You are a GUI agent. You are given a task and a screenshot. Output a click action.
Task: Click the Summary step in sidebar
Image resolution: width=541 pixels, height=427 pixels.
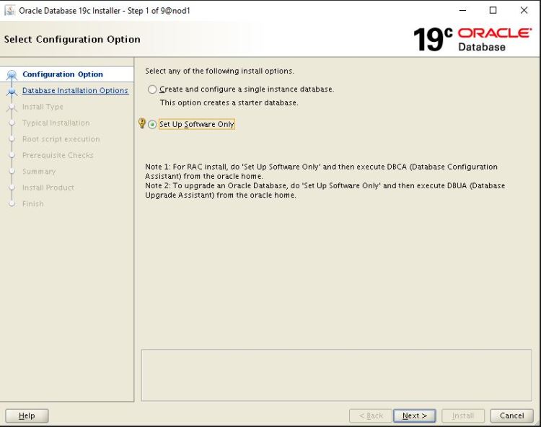[x=39, y=172]
